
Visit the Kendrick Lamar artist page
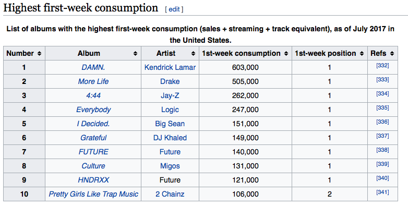coord(170,67)
